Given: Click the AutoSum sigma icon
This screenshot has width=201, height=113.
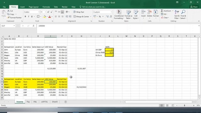Looking at the screenshot, I should 162,11.
